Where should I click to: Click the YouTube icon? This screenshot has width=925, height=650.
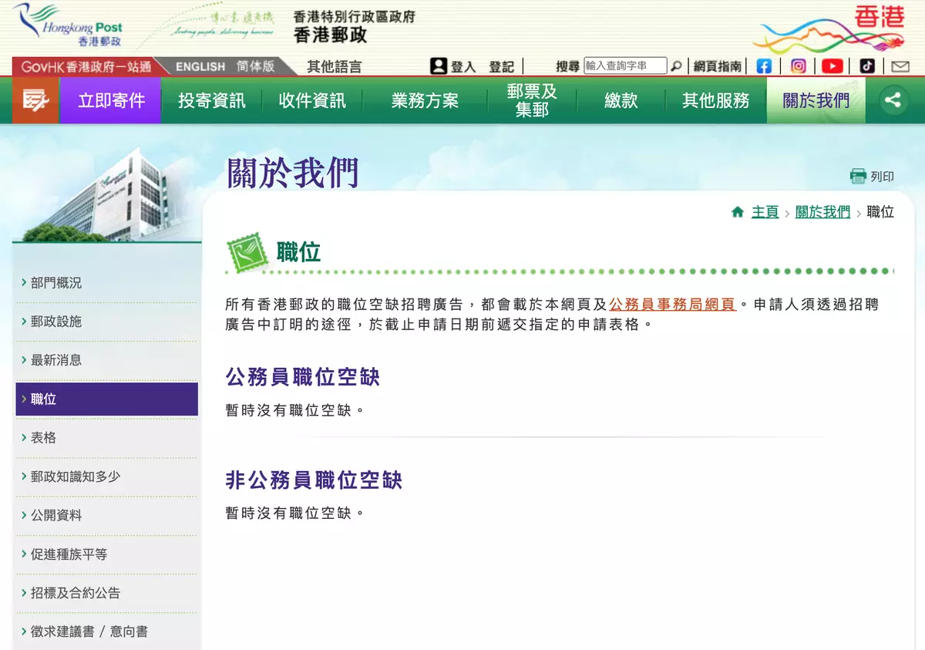(832, 66)
